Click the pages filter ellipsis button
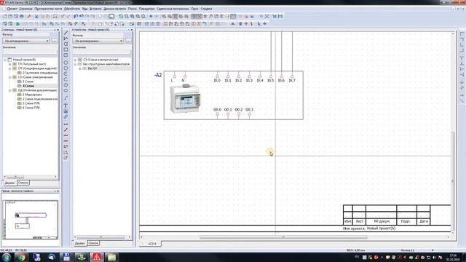 click(55, 41)
